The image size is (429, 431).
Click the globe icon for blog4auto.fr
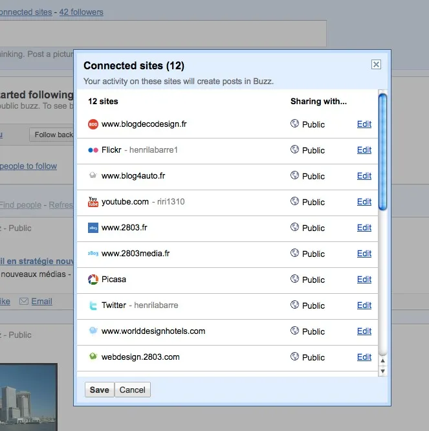294,175
